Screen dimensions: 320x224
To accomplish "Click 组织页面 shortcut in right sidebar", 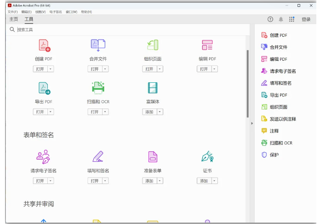I will click(274, 107).
